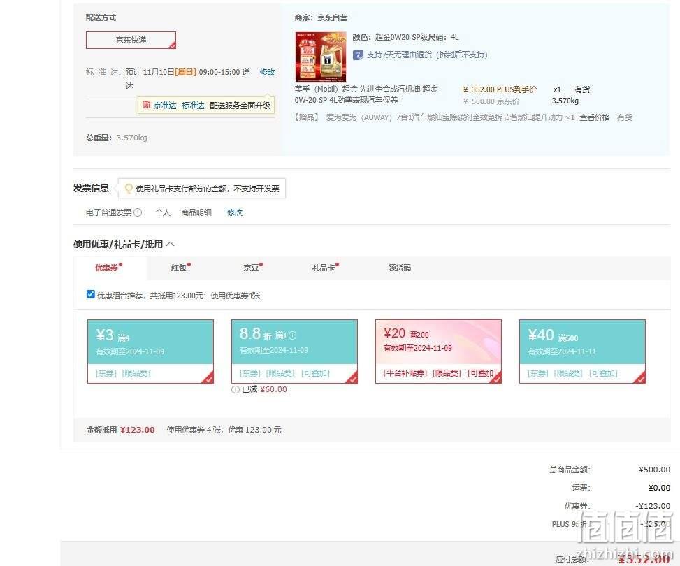680x566 pixels.
Task: Click the ¥ 352.00 PLUS到手价 price
Action: pyautogui.click(x=500, y=89)
